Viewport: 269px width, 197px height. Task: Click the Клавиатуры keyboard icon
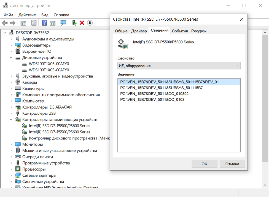[x=18, y=88]
